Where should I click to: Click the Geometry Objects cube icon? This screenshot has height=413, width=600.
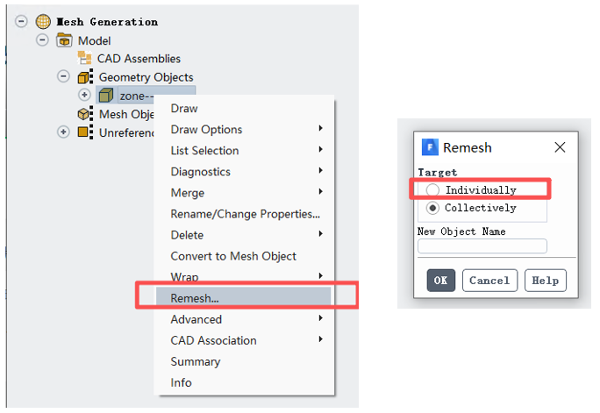pos(85,77)
